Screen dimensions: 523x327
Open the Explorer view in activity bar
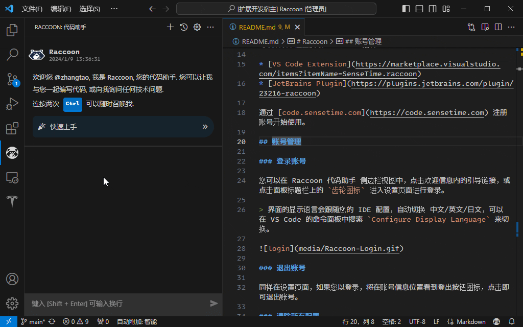[x=12, y=30]
